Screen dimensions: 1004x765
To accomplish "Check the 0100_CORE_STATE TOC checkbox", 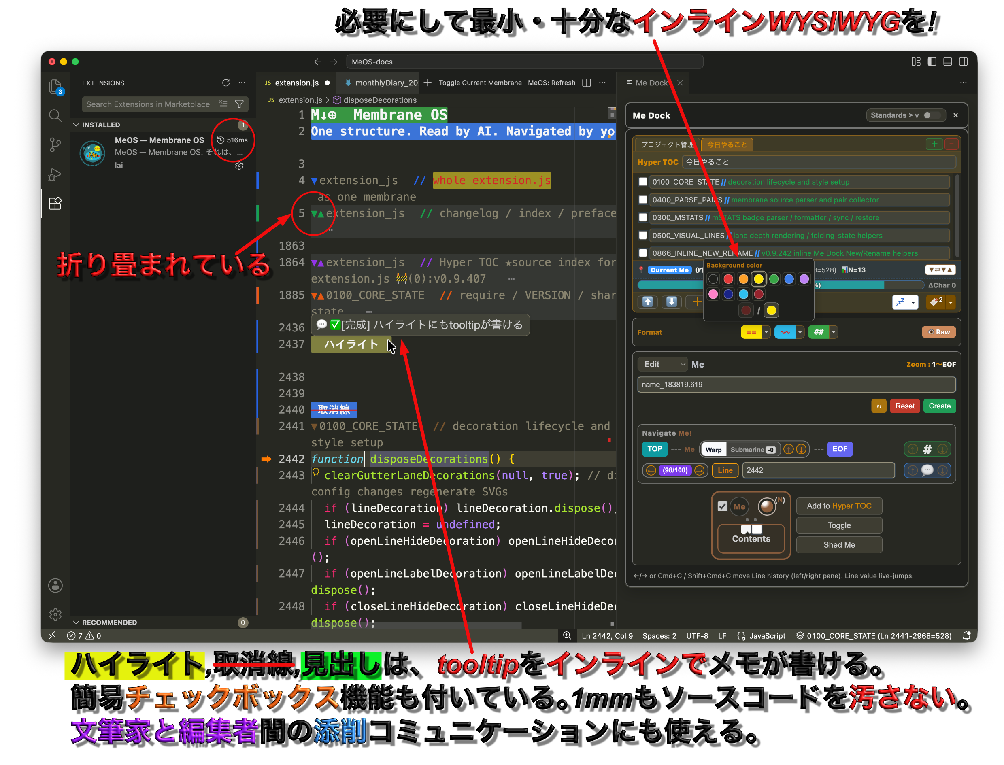I will (x=642, y=181).
